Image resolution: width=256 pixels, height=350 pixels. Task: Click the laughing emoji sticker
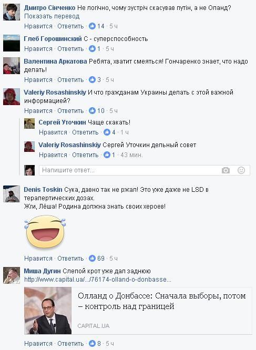[45, 232]
